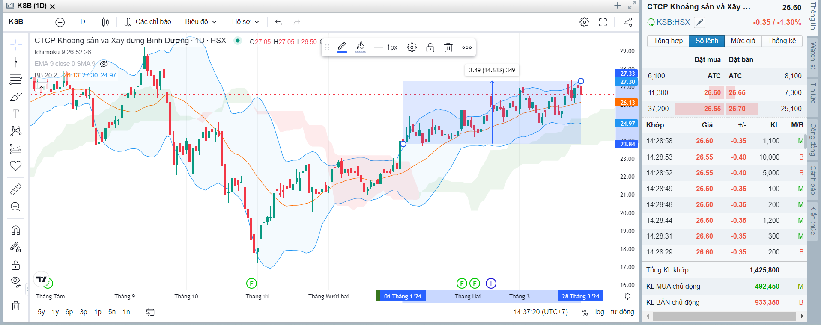Set the 5y time range
The width and height of the screenshot is (821, 325).
pos(41,312)
